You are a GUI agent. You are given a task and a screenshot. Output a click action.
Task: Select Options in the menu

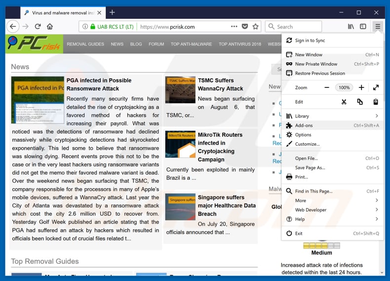point(303,135)
